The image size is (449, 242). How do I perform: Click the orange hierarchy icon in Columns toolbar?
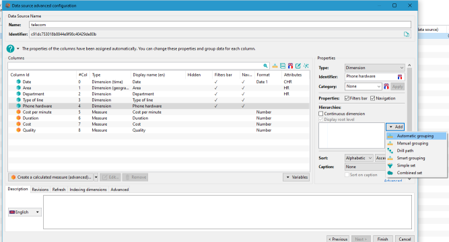coord(275,66)
